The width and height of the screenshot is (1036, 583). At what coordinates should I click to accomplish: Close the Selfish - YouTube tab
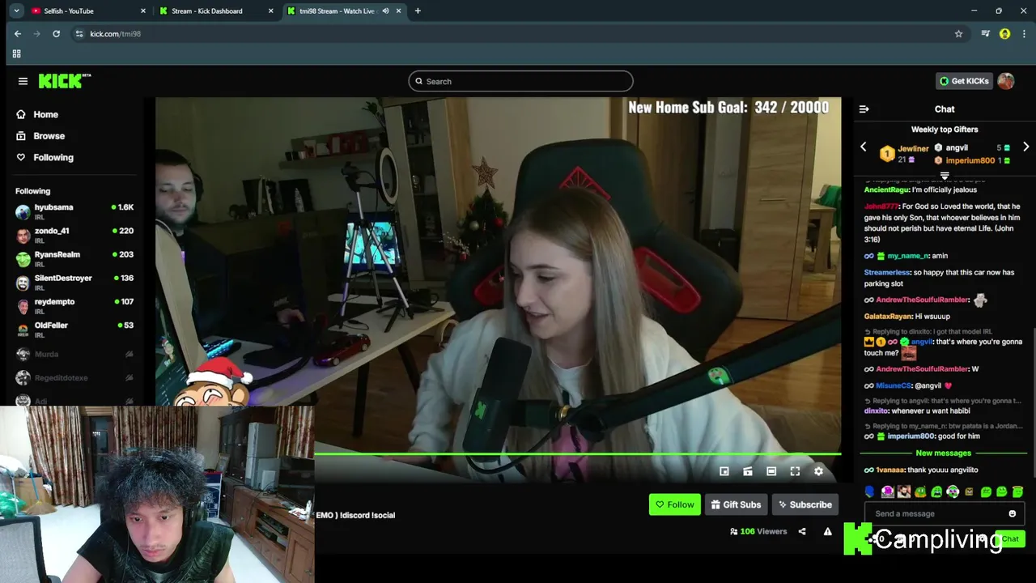click(143, 11)
